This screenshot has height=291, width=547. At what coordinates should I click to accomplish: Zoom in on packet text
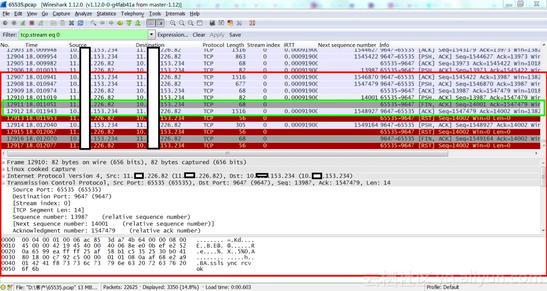(173, 23)
